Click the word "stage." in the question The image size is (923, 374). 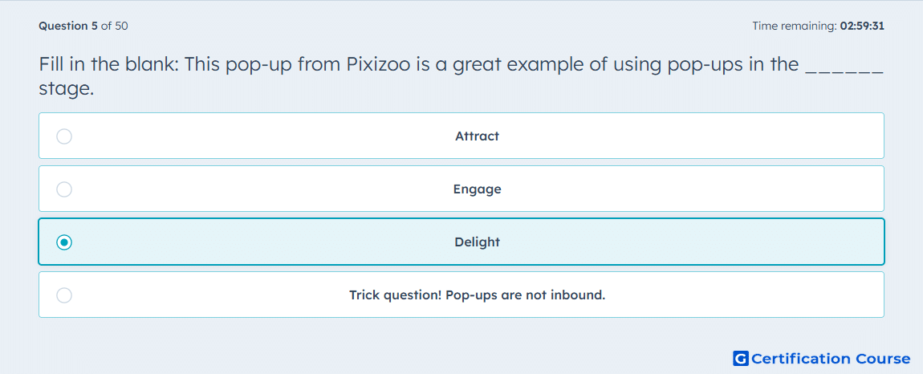[67, 90]
